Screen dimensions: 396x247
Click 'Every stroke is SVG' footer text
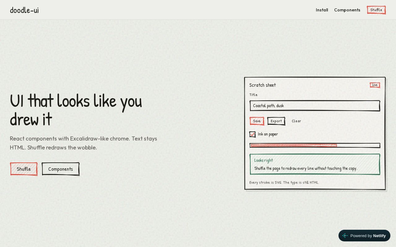(284, 182)
